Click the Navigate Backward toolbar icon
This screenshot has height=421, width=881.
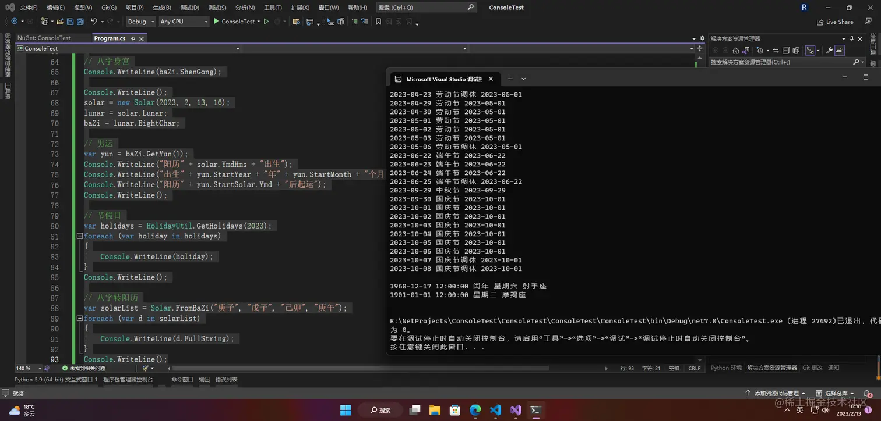(x=15, y=22)
